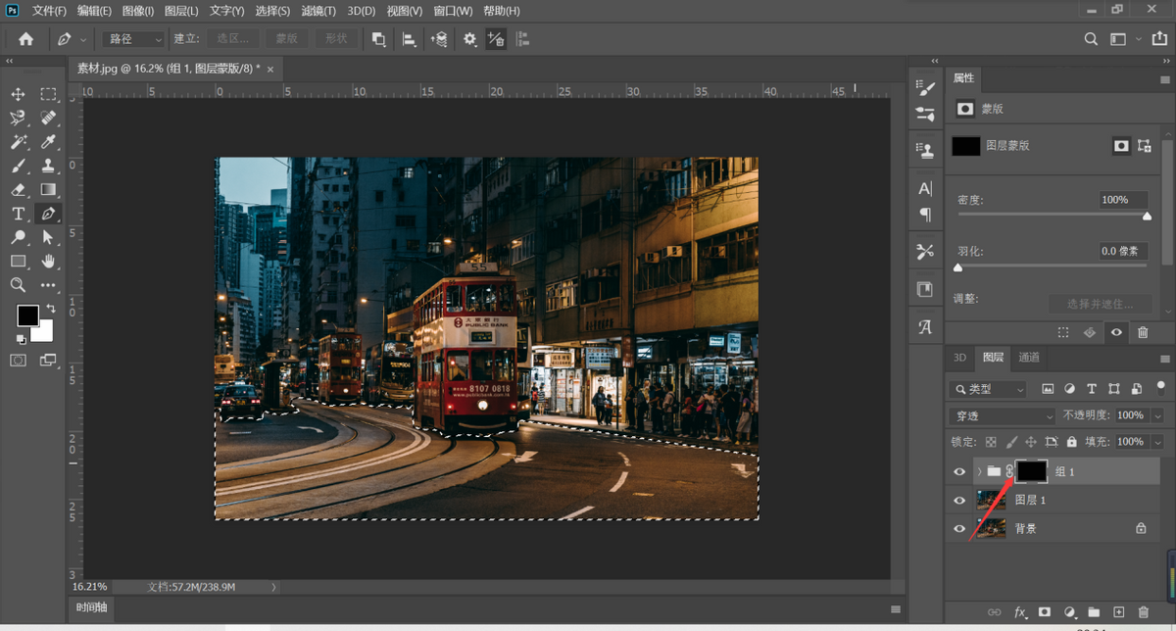The height and width of the screenshot is (631, 1176).
Task: Open the fill 100% dropdown arrow
Action: (1157, 442)
